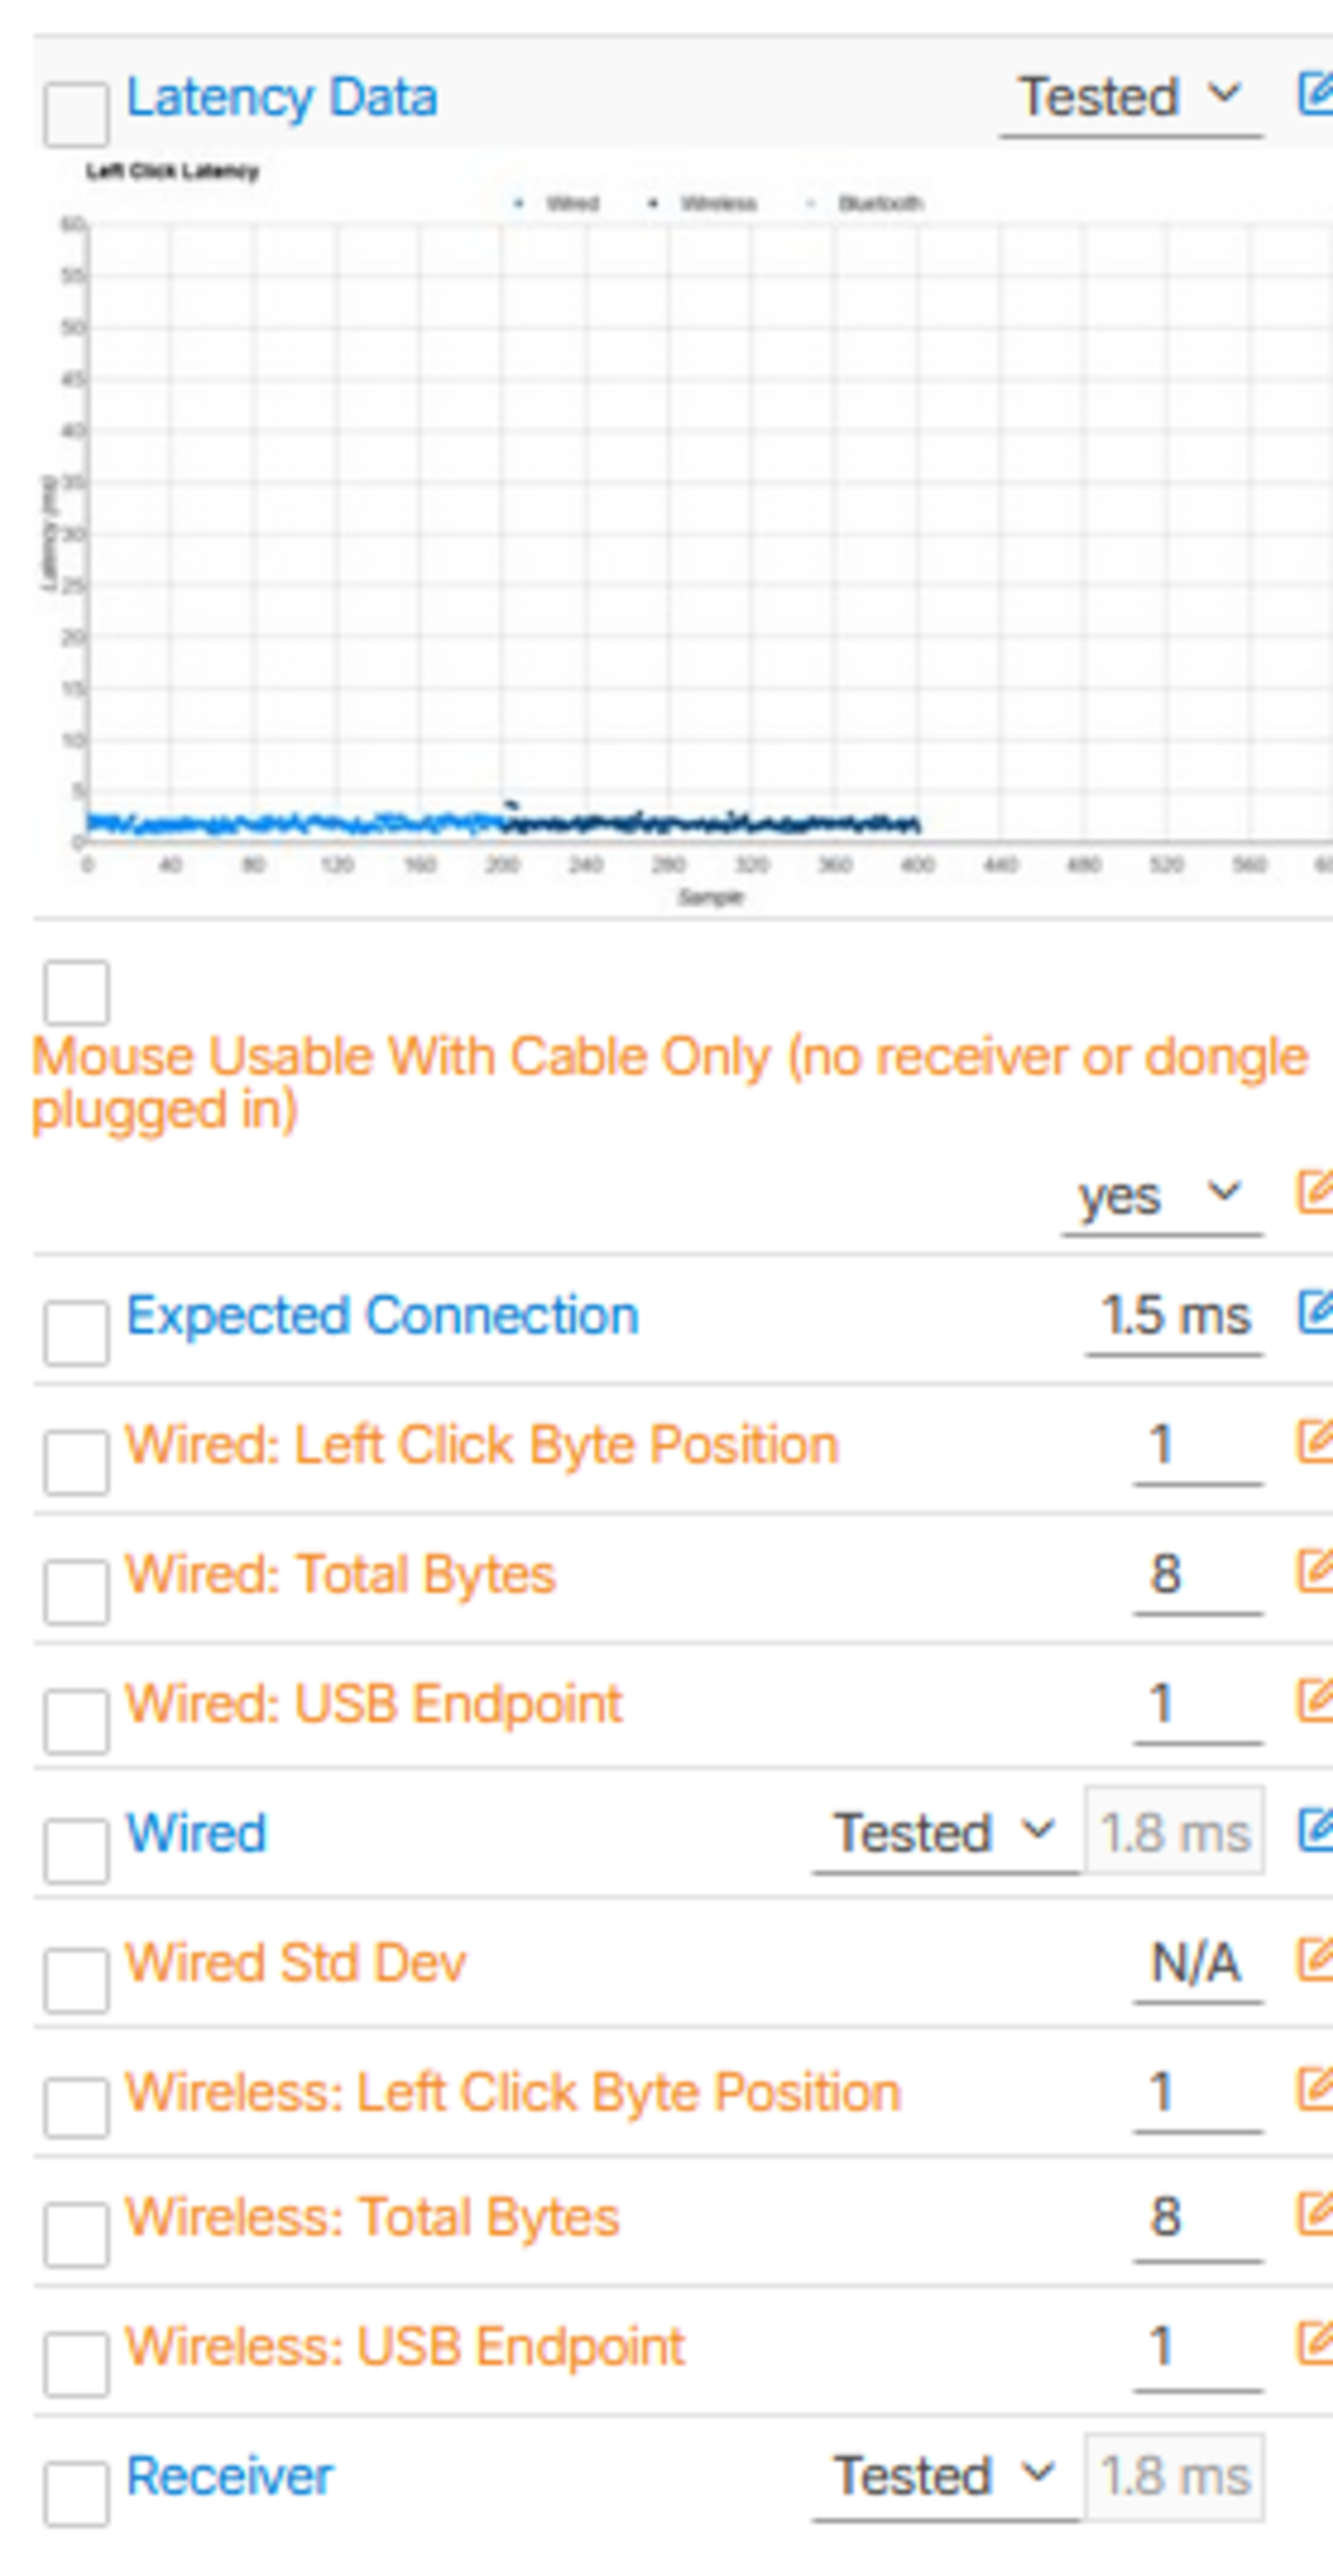The width and height of the screenshot is (1333, 2576).
Task: Click edit icon for Wired Total Bytes
Action: coord(1316,1572)
